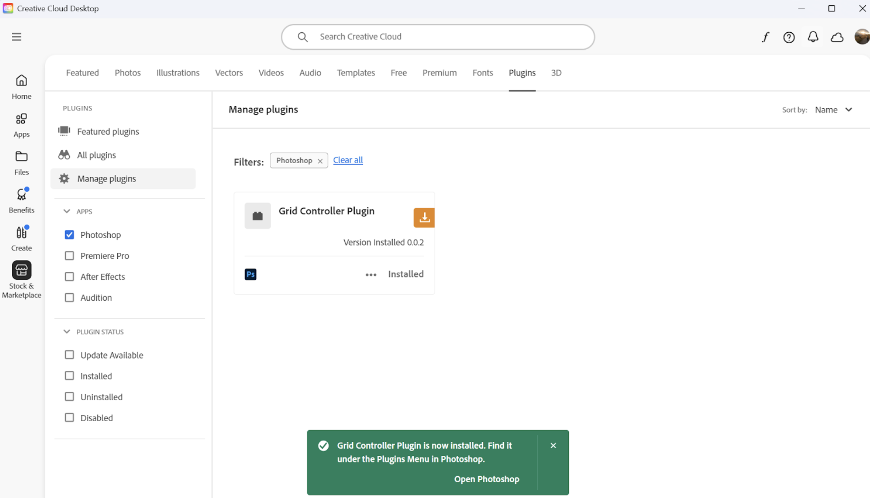870x498 pixels.
Task: Enable the Premiere Pro checkbox
Action: pos(69,256)
